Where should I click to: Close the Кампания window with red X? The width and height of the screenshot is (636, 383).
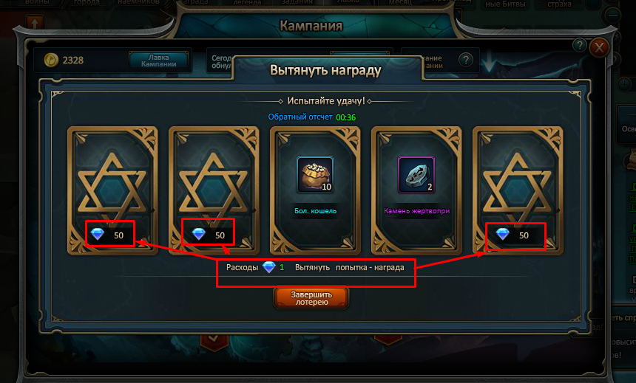[599, 48]
